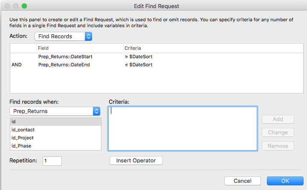Click the Add button

tap(278, 119)
